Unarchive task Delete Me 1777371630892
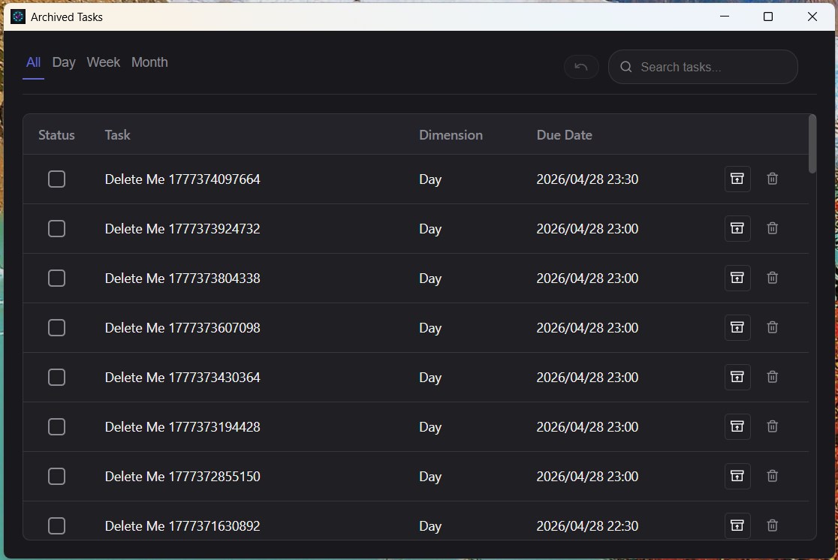 click(x=737, y=525)
